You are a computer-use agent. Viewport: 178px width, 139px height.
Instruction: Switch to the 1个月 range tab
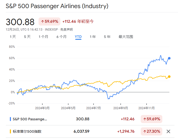tap(43, 37)
